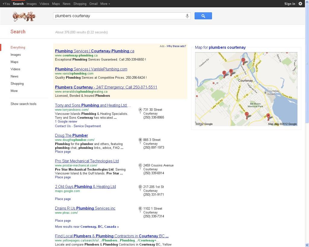Open the More dropdown in top bar
Image resolution: width=309 pixels, height=247 pixels.
pos(105,4)
